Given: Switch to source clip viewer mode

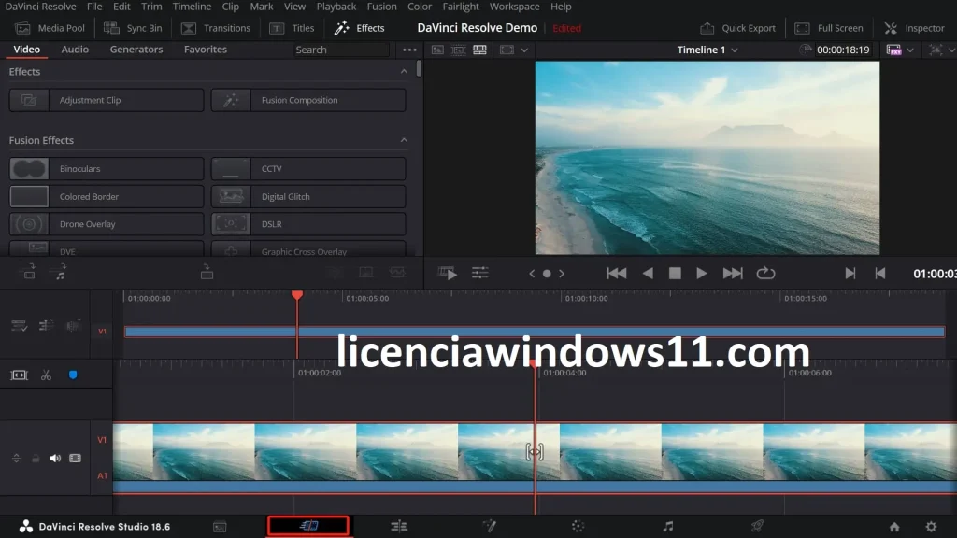Looking at the screenshot, I should click(x=437, y=50).
